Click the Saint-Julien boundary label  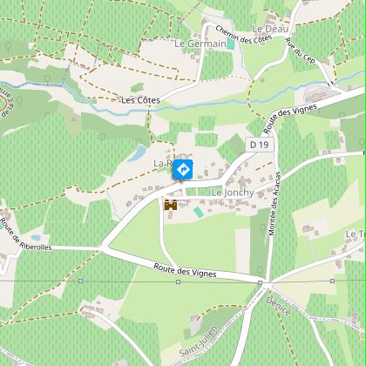pyautogui.click(x=199, y=341)
